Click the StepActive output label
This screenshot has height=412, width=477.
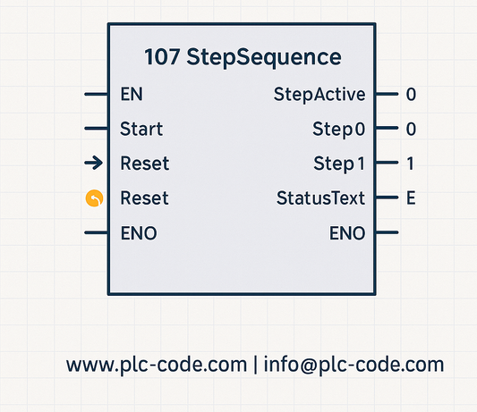tap(319, 95)
